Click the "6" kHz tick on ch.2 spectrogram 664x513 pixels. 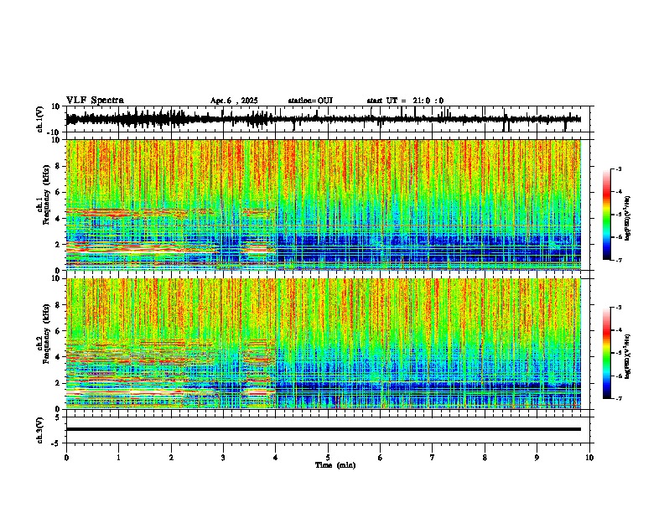click(x=59, y=331)
